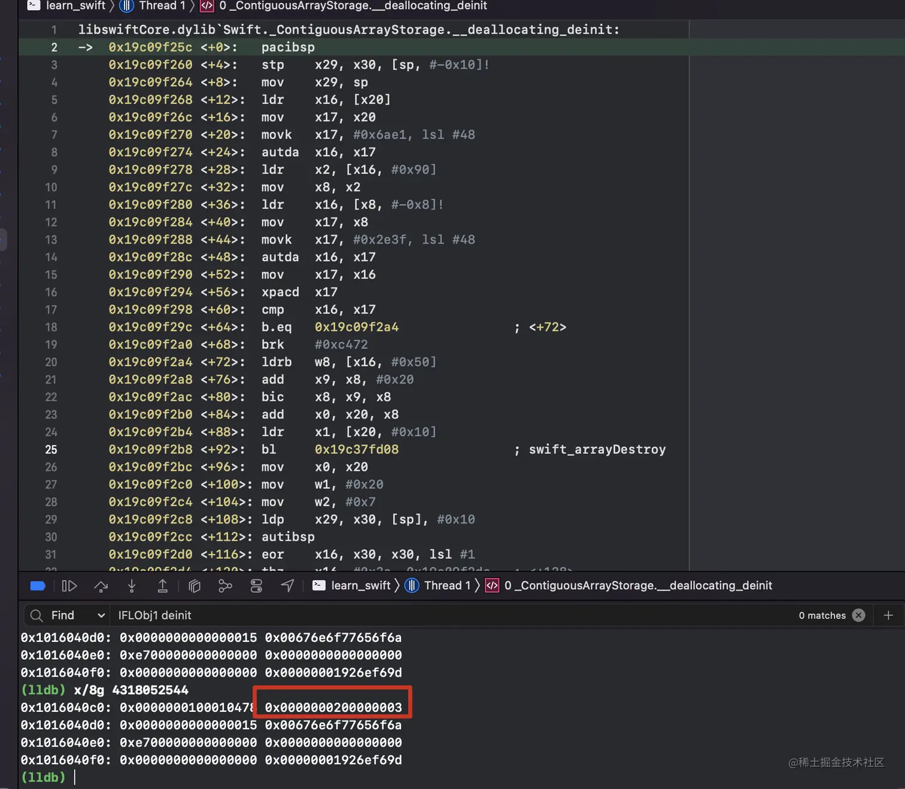
Task: Click the terminal icon in top jump bar
Action: tap(34, 5)
